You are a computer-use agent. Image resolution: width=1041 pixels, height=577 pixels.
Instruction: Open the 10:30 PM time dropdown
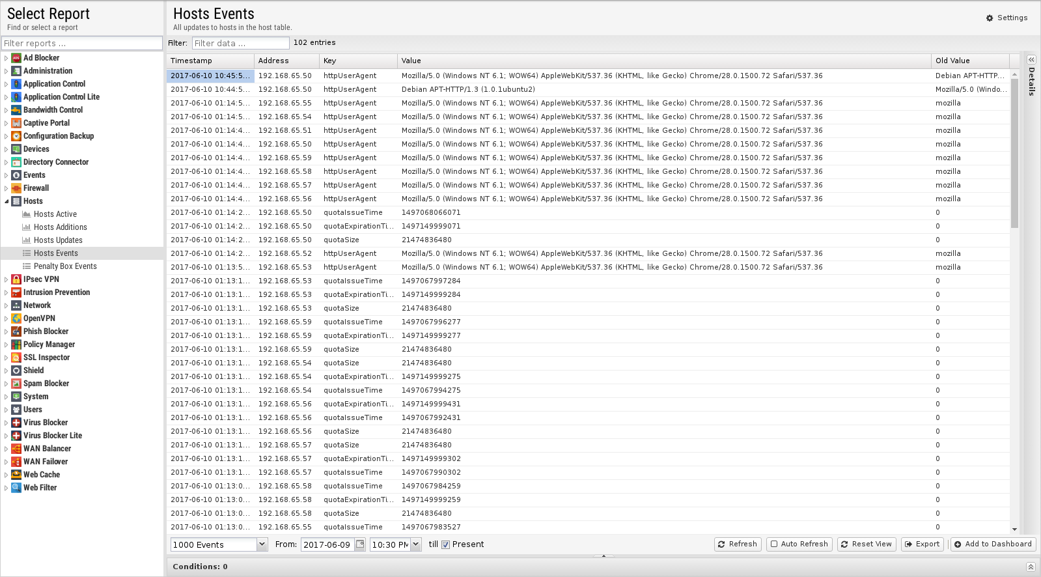pos(416,544)
